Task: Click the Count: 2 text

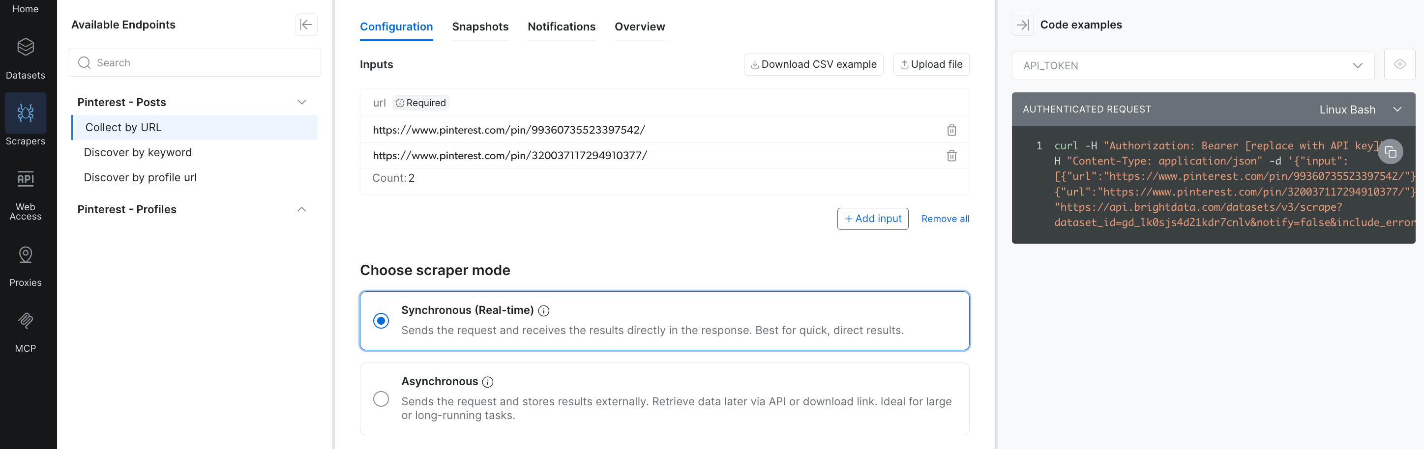Action: point(393,178)
